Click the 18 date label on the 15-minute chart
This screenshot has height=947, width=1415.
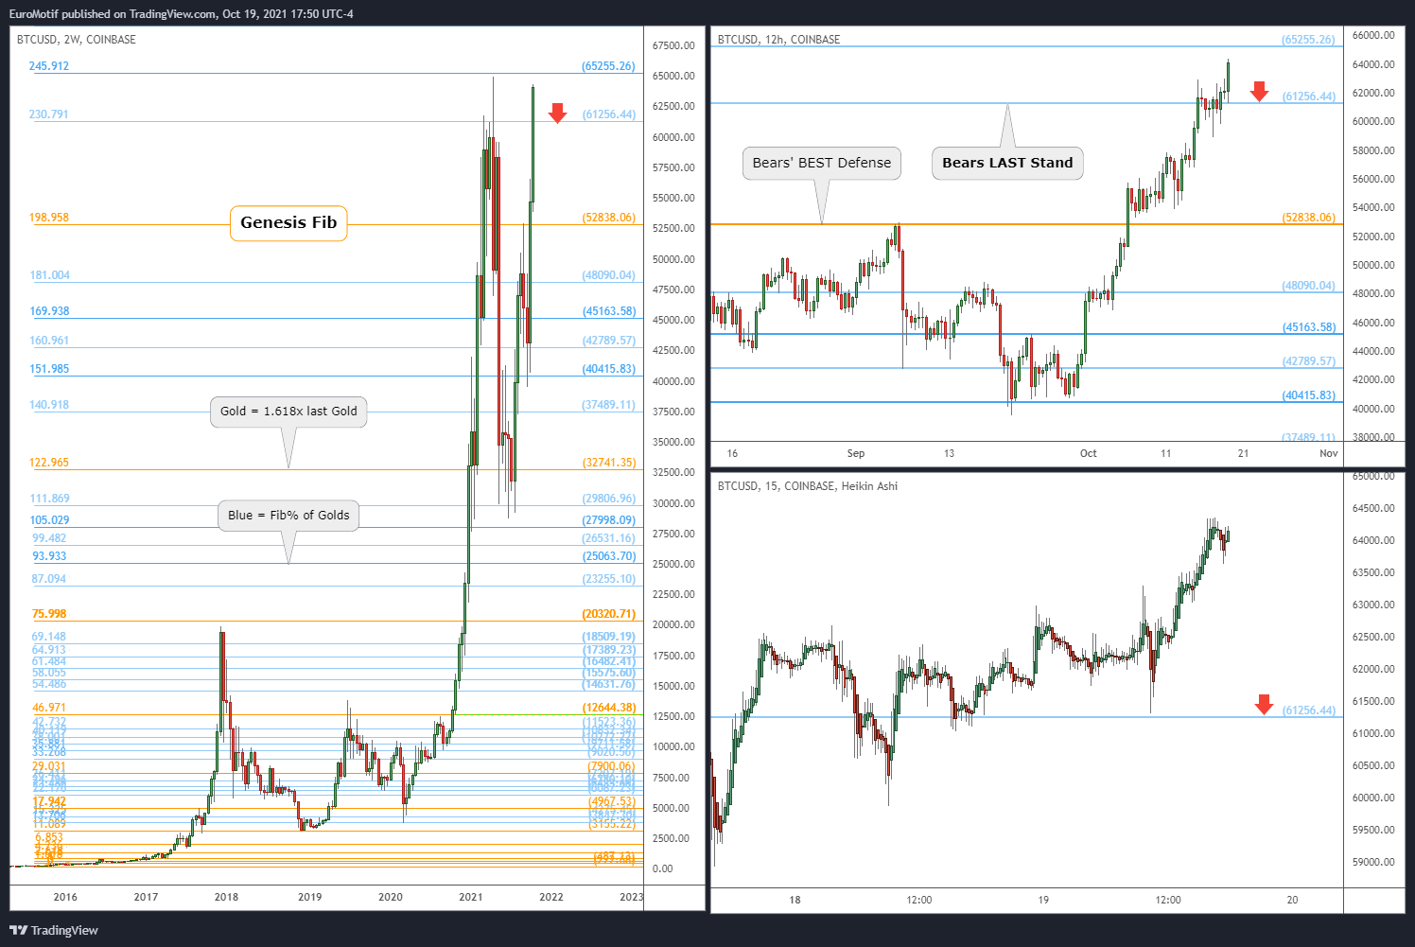click(795, 900)
